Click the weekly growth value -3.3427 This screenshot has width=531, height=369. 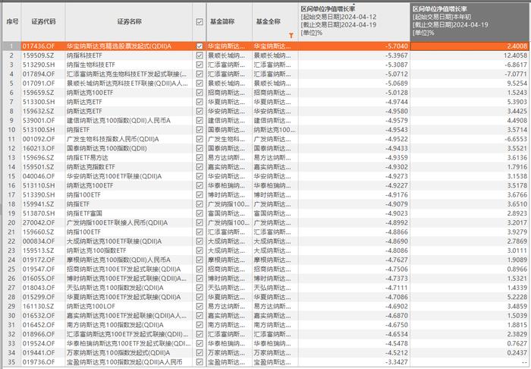pos(397,362)
